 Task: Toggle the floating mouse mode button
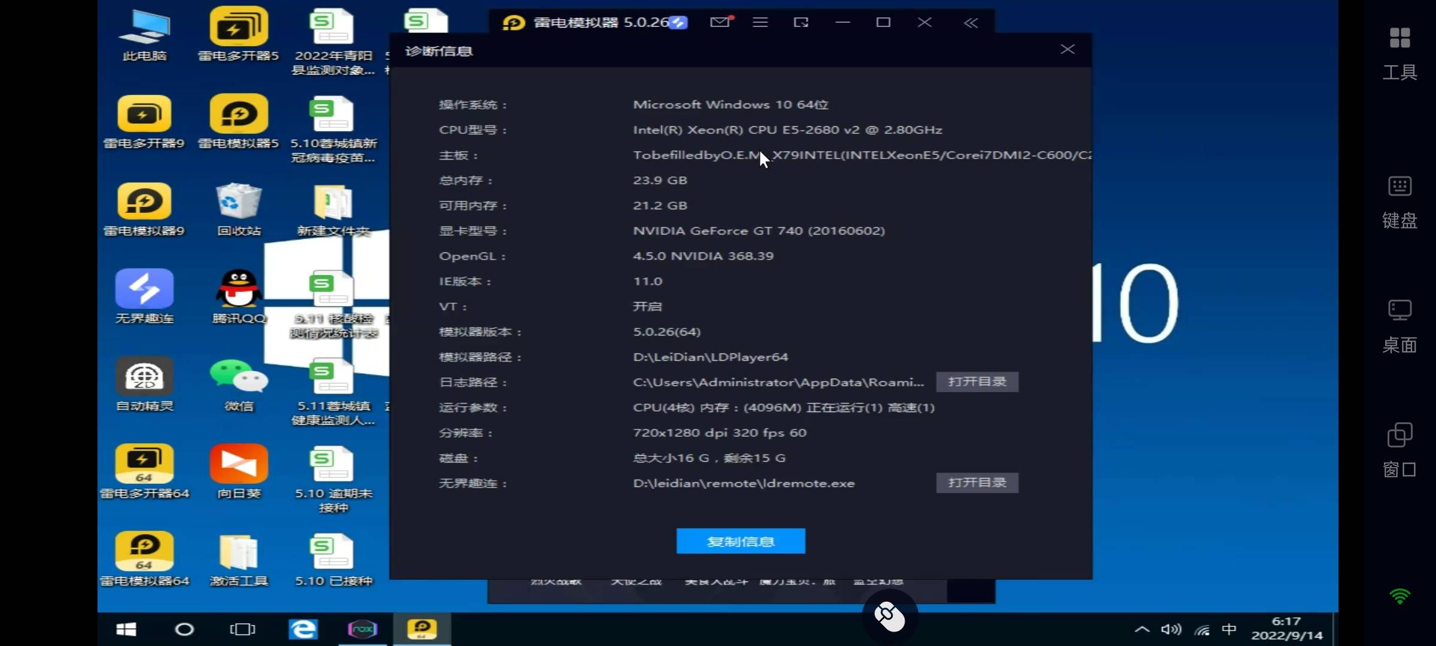(890, 616)
